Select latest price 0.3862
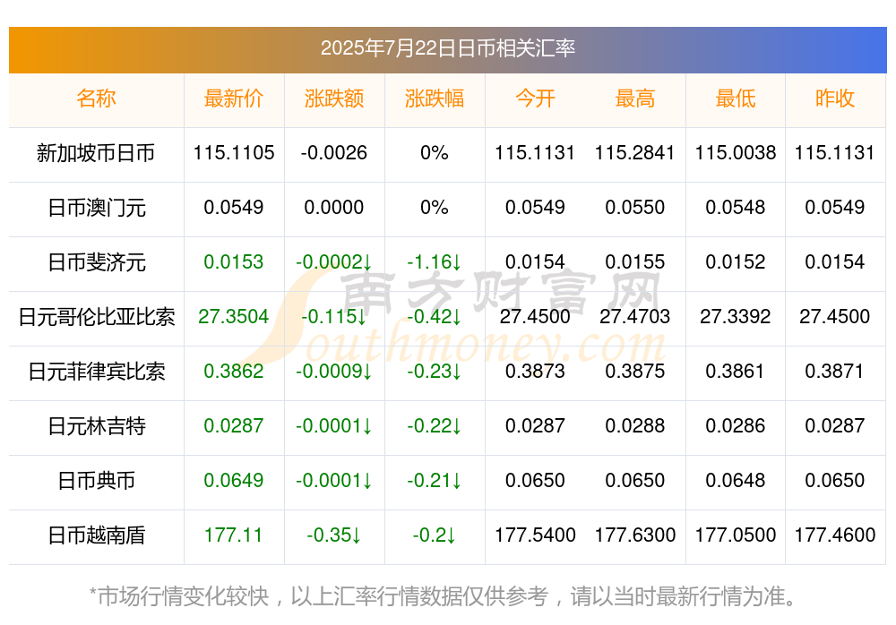 [234, 371]
